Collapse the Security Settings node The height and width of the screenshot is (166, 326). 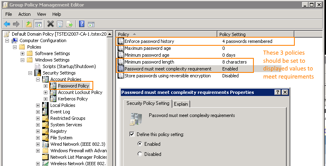[x=30, y=73]
